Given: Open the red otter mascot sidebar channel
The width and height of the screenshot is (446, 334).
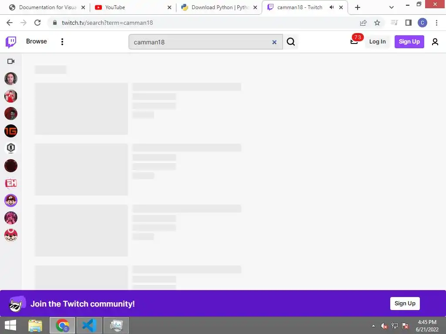Looking at the screenshot, I should click(x=11, y=235).
